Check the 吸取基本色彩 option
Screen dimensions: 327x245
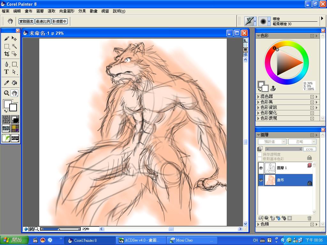(260, 159)
